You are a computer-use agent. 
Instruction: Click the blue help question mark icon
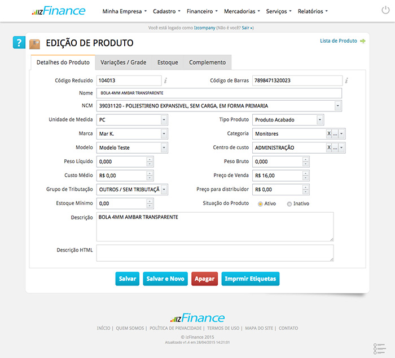pyautogui.click(x=19, y=43)
